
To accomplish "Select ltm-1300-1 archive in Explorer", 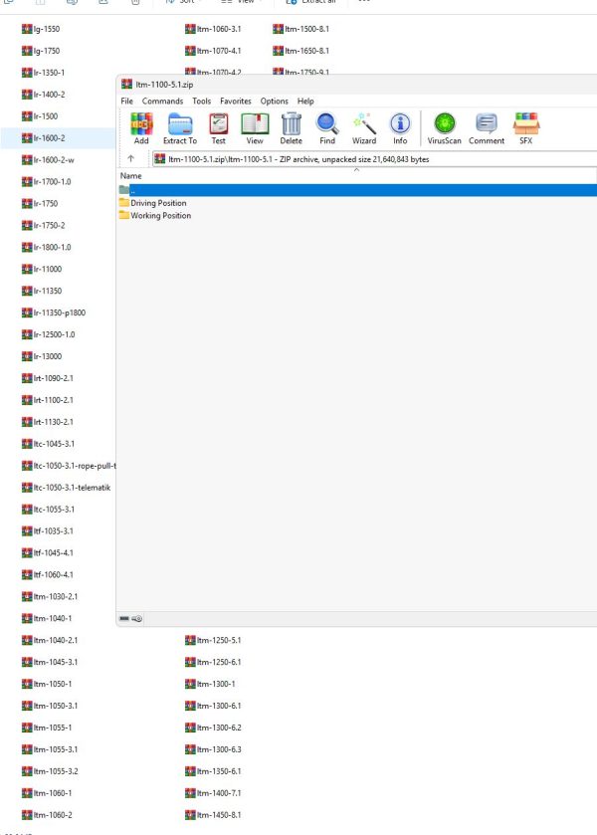I will [x=210, y=684].
